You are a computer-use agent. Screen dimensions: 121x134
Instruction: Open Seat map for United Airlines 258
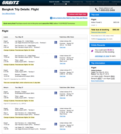pos(63,47)
